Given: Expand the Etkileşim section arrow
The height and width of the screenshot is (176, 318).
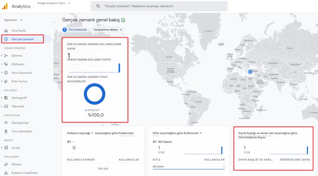Looking at the screenshot, I should coord(2,64).
